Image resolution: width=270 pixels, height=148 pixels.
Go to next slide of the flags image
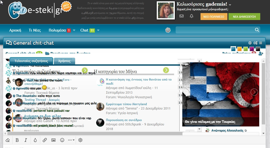point(254,92)
